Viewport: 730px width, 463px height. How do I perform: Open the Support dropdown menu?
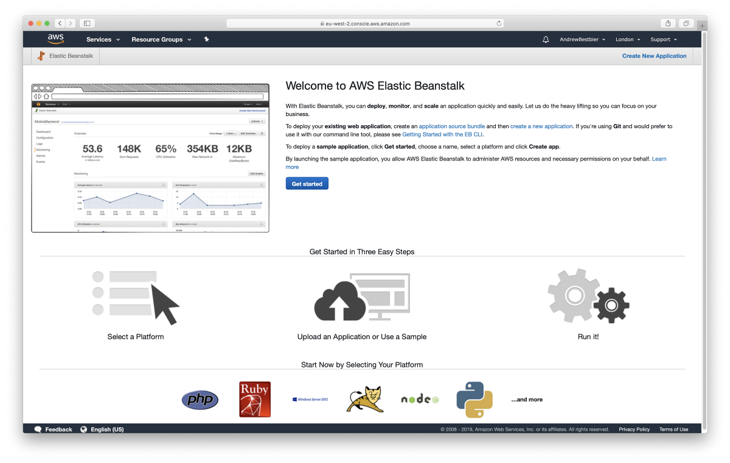point(664,39)
